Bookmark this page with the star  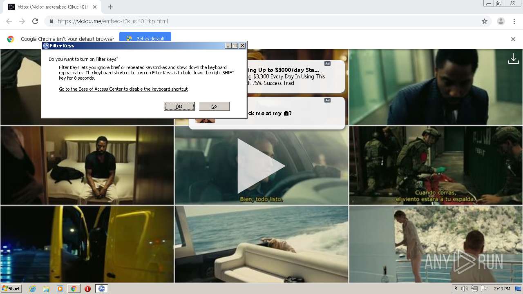tap(485, 21)
